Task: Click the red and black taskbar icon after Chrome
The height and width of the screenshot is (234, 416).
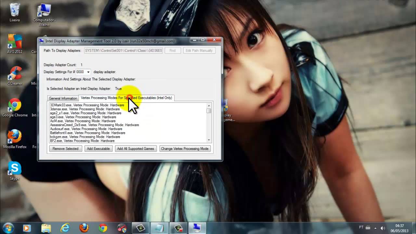Action: pos(122,228)
